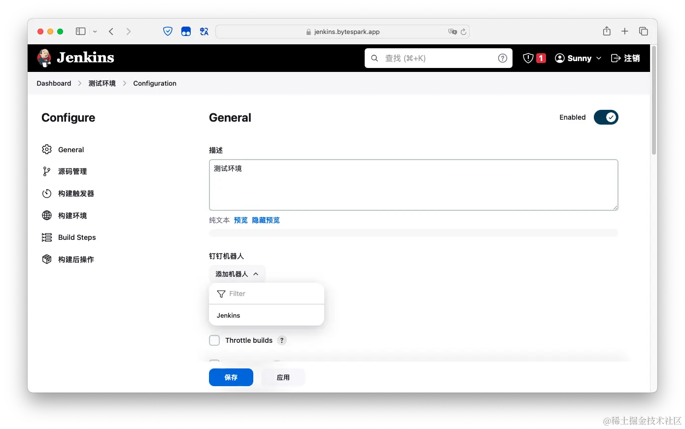Toggle the Enabled switch off

coord(606,117)
